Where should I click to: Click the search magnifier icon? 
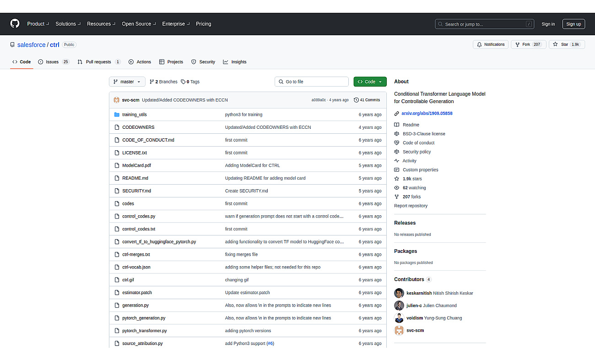440,24
